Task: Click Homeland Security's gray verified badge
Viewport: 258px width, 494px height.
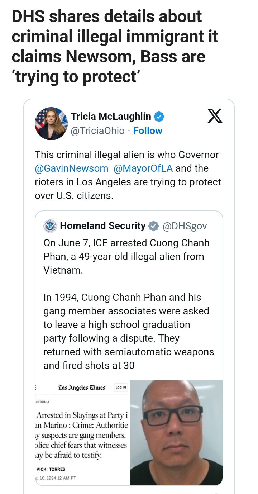Action: 153,226
